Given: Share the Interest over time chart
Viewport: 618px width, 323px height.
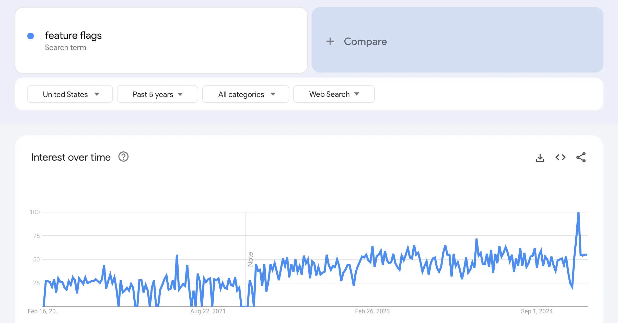Looking at the screenshot, I should click(581, 157).
